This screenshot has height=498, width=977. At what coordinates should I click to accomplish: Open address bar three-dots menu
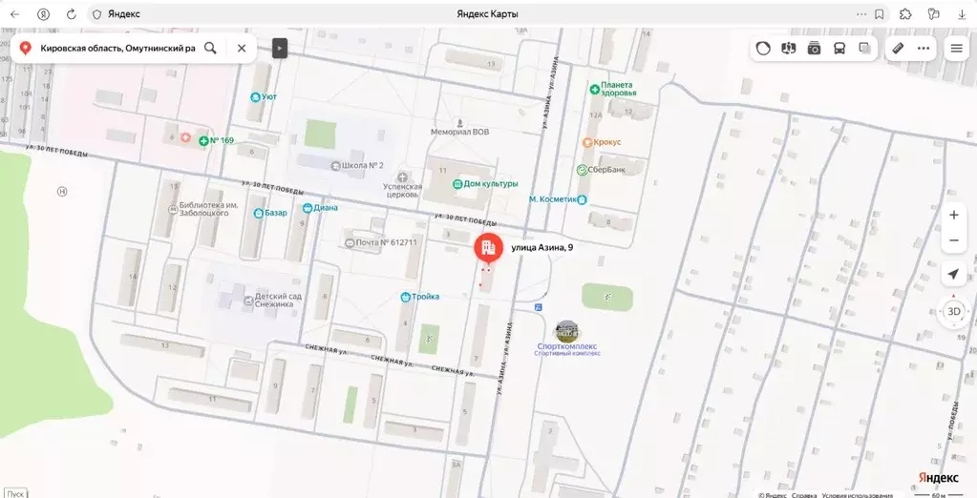(861, 13)
